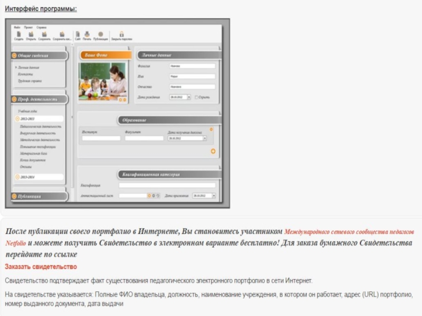Screen dimensions: 422x316
Task: Collapse the 2012-2013 school year node
Action: pos(17,119)
